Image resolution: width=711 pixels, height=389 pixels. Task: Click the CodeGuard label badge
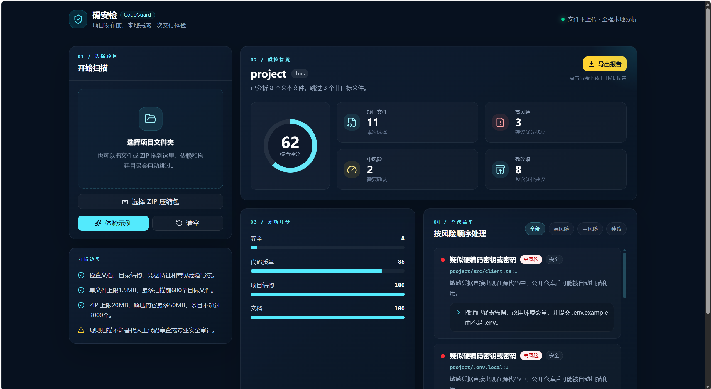pos(137,15)
